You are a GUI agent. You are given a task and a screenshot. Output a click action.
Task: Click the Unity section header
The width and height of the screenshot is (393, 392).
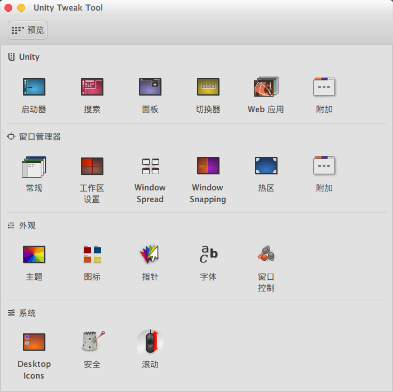click(24, 57)
